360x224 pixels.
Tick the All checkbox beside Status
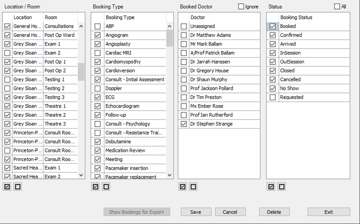pos(337,7)
